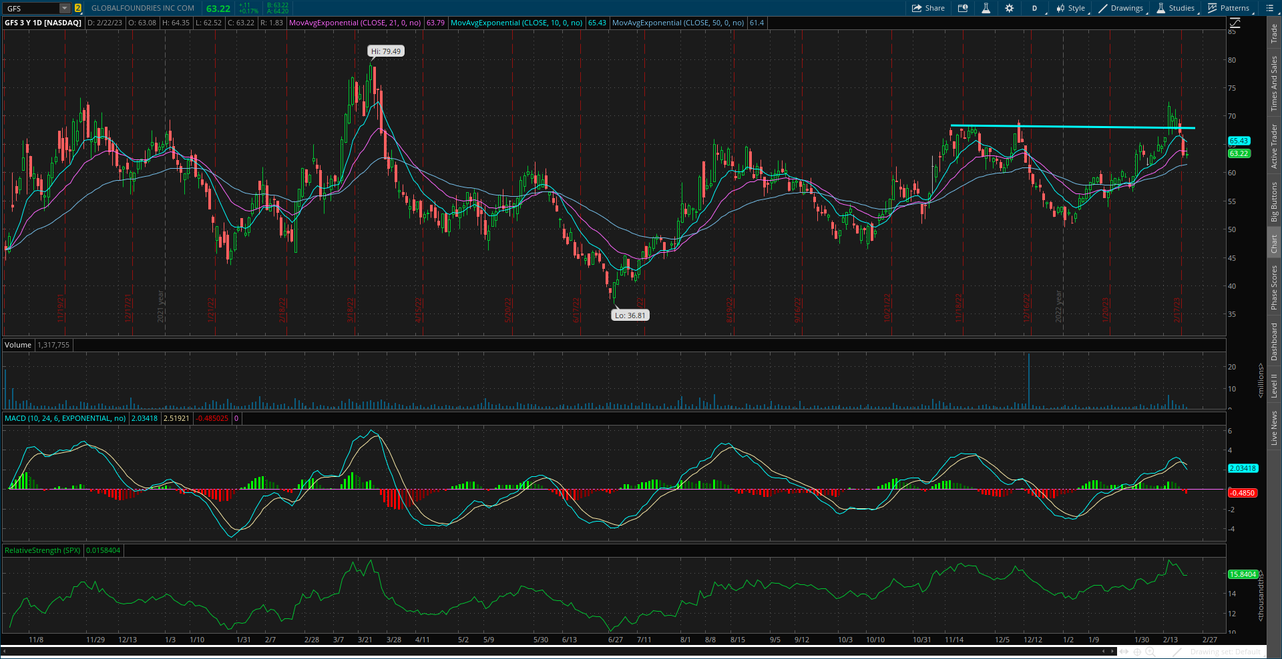This screenshot has width=1282, height=659.
Task: Switch to Live News side tab
Action: [x=1274, y=428]
